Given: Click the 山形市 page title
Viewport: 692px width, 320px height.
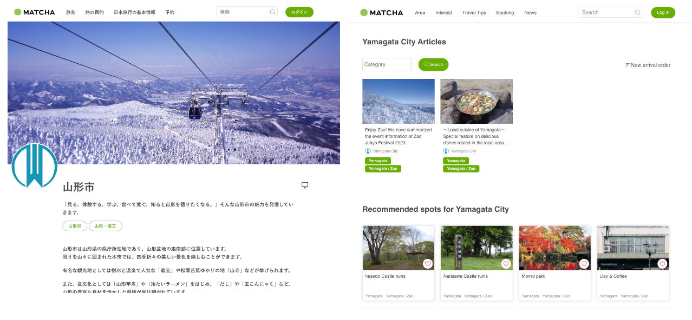Looking at the screenshot, I should point(79,187).
